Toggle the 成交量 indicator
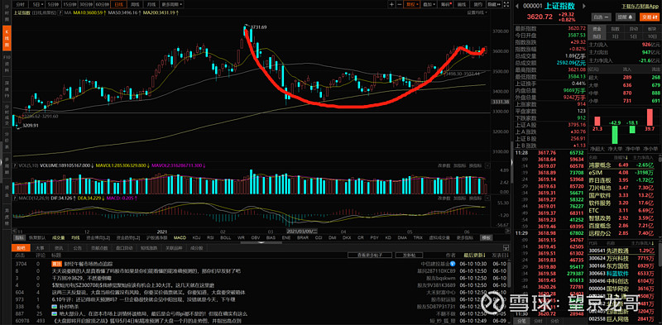662x325 pixels. (58, 237)
